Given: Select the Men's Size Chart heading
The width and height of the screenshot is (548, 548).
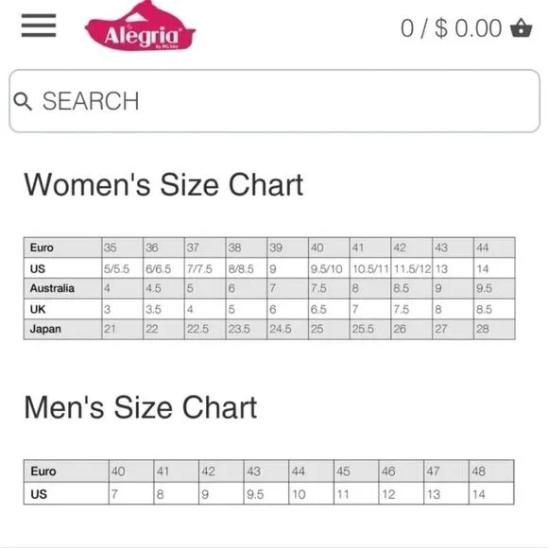Looking at the screenshot, I should pos(141,407).
